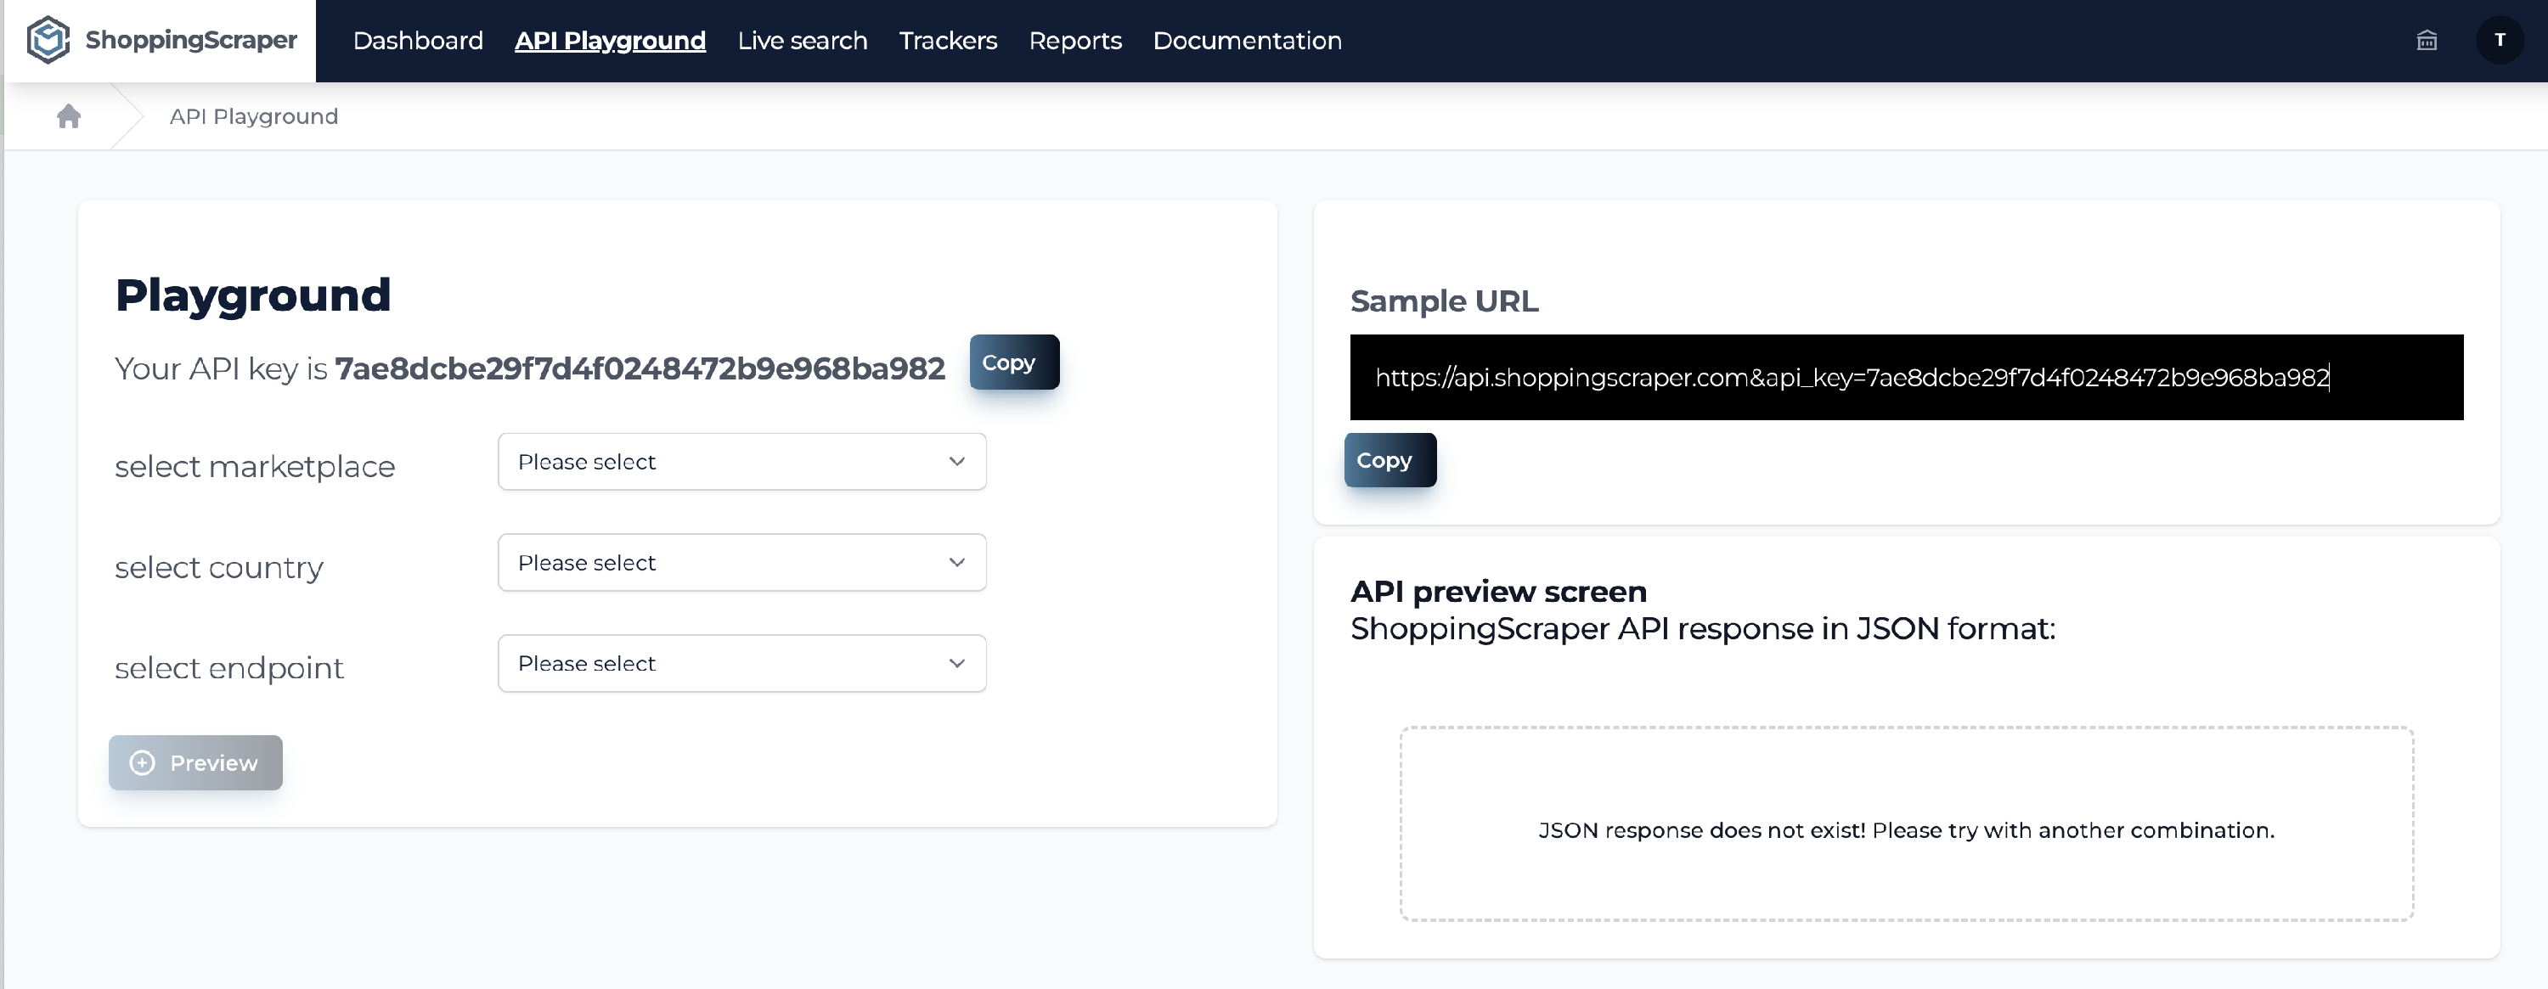The image size is (2548, 989).
Task: Open the Trackers menu item
Action: (x=948, y=41)
